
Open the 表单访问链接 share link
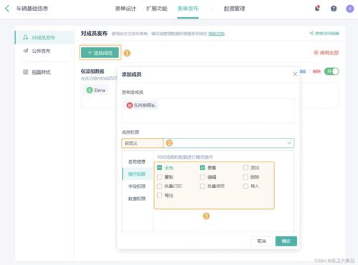pyautogui.click(x=324, y=33)
